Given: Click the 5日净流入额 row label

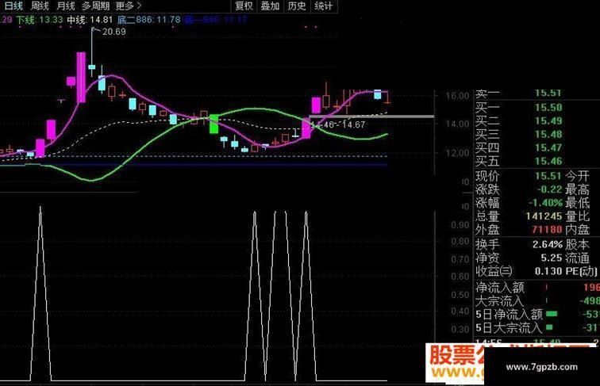Looking at the screenshot, I should pyautogui.click(x=509, y=314).
